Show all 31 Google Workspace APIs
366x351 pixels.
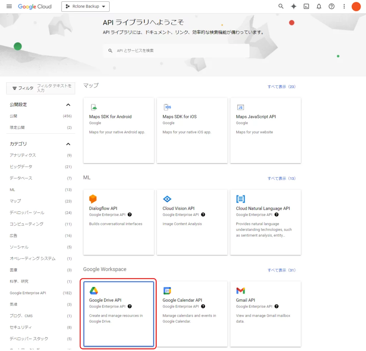[282, 270]
